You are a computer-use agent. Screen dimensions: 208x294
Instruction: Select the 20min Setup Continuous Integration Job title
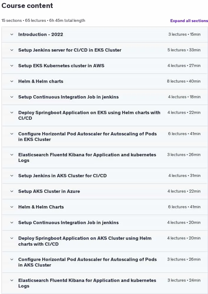pos(68,223)
